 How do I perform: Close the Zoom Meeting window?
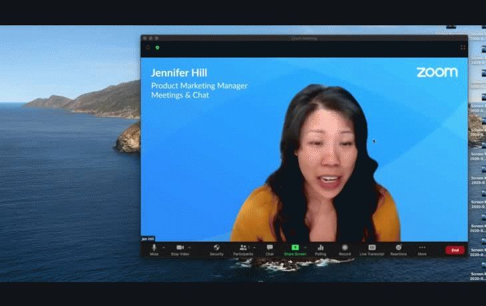pos(144,39)
